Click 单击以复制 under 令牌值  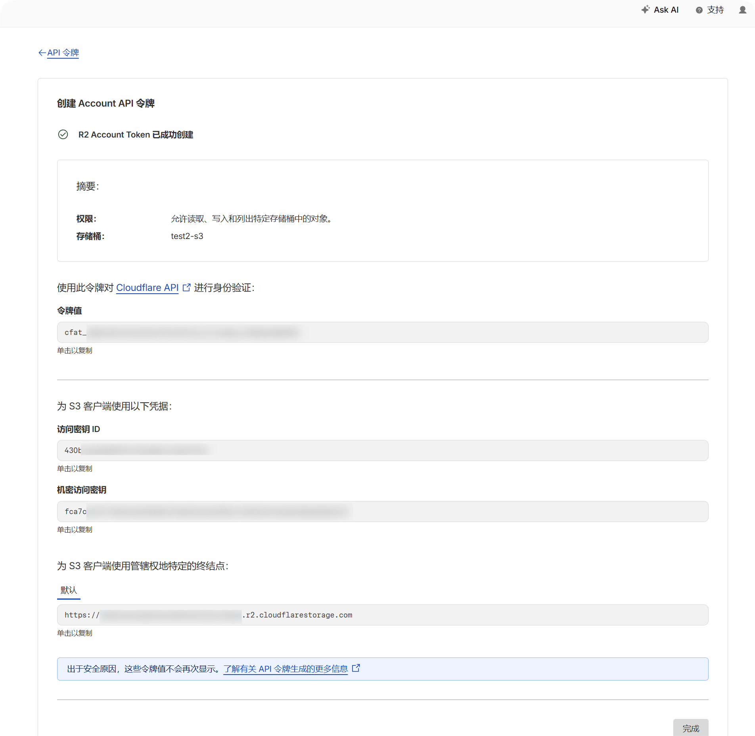pyautogui.click(x=75, y=351)
